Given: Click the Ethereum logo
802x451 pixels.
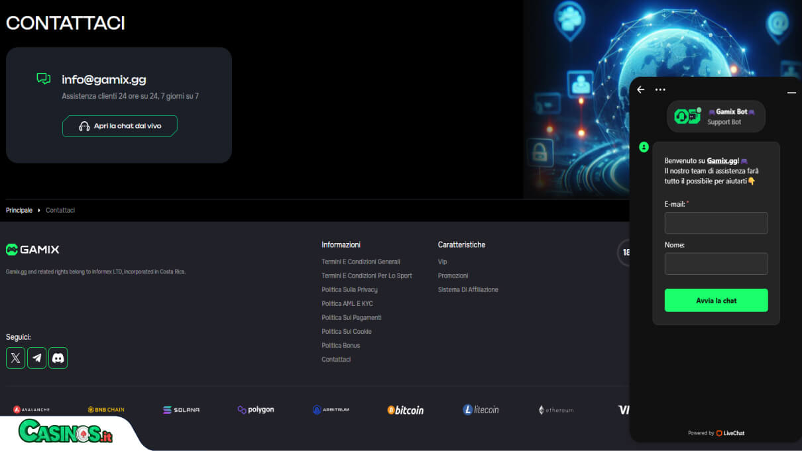Looking at the screenshot, I should point(556,410).
